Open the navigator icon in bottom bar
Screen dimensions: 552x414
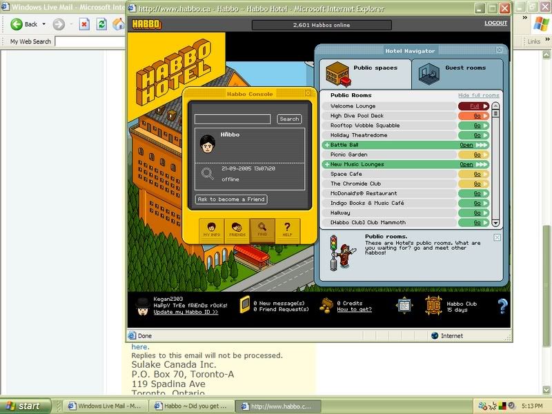[x=404, y=306]
